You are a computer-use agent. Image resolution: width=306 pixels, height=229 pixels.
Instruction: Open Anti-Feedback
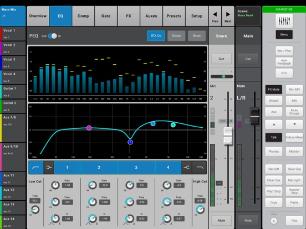pyautogui.click(x=284, y=62)
